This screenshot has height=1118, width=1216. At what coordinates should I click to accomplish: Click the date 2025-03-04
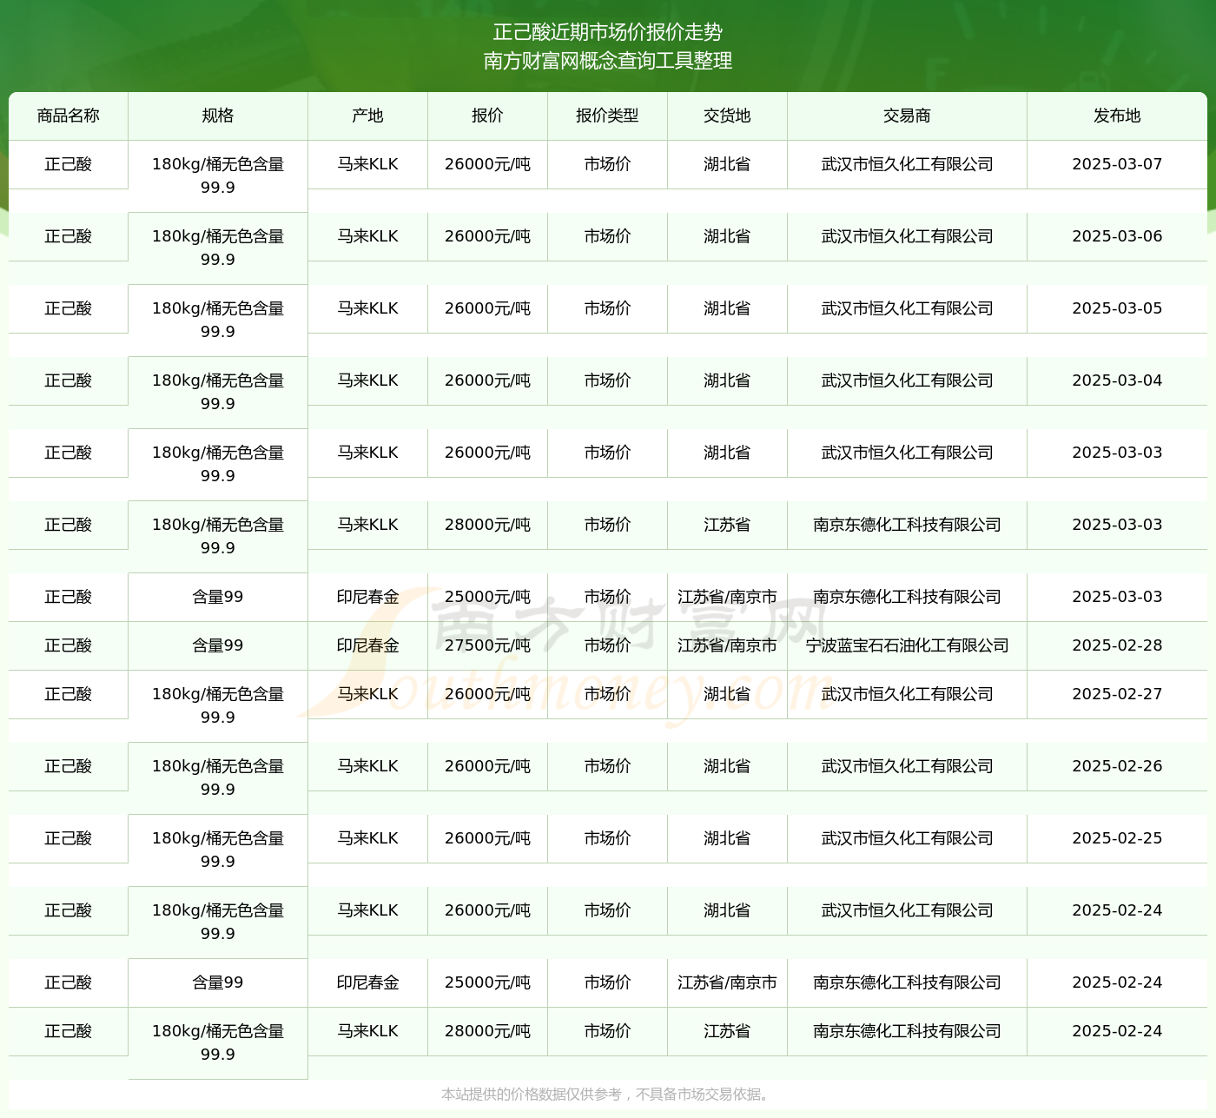[x=1117, y=380]
